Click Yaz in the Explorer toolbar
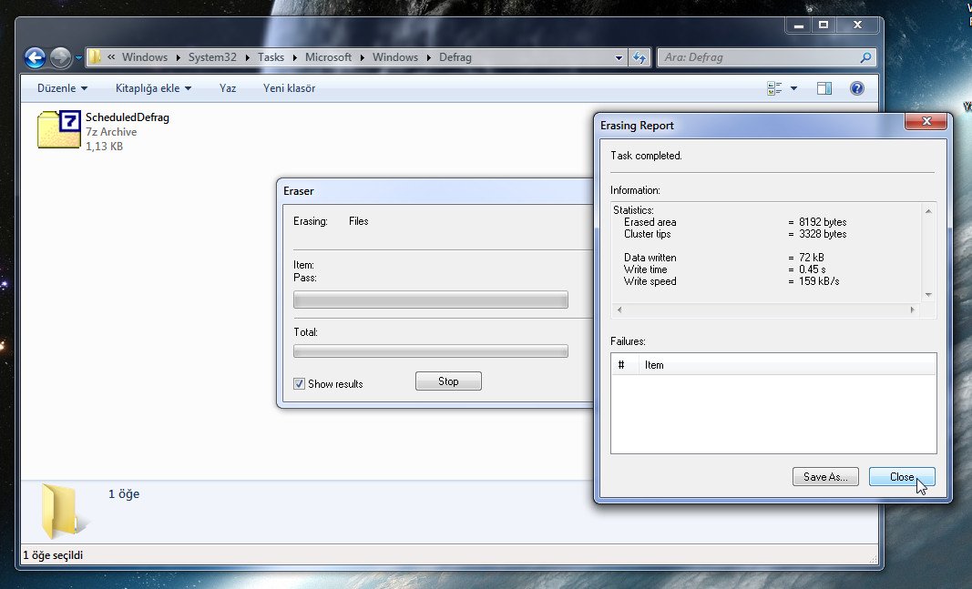The height and width of the screenshot is (589, 972). point(228,88)
